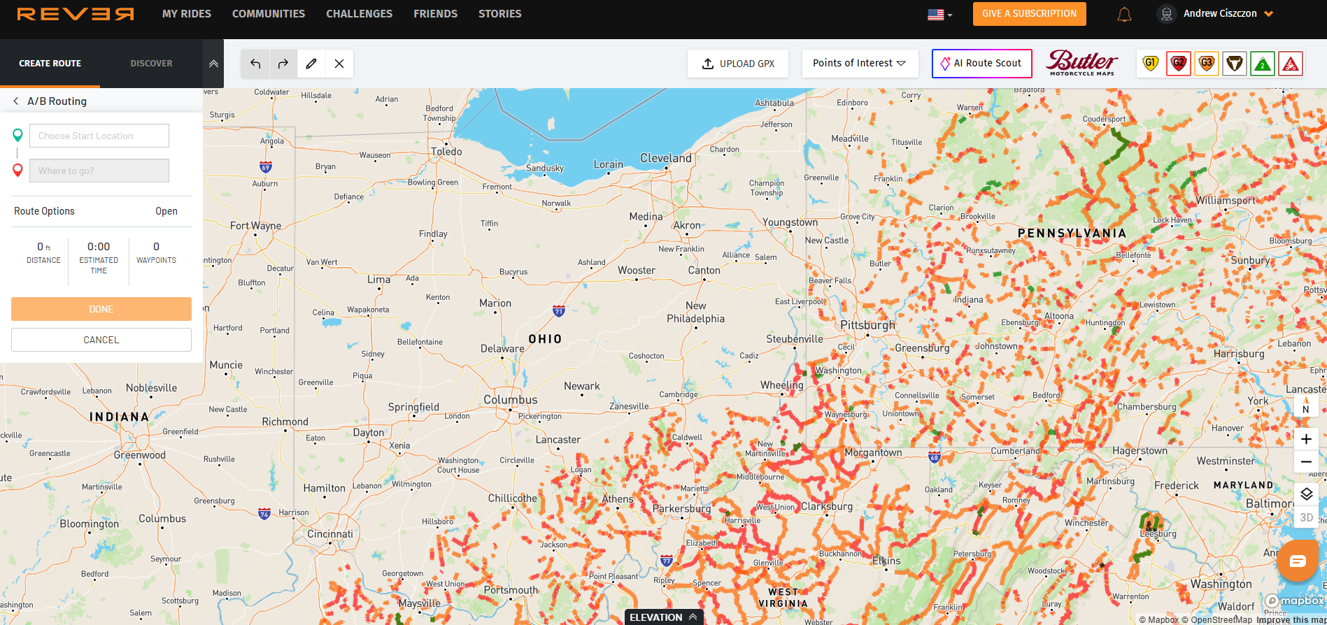Focus the Choose Start Location field

[99, 136]
